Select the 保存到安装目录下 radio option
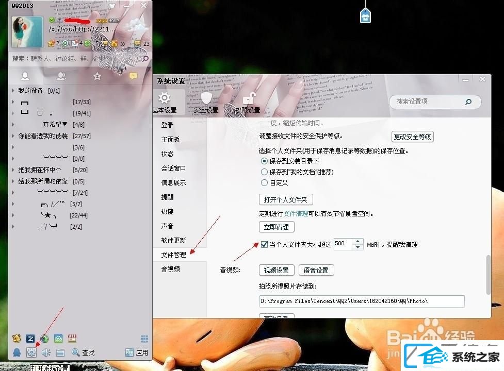504x371 pixels. pyautogui.click(x=264, y=161)
